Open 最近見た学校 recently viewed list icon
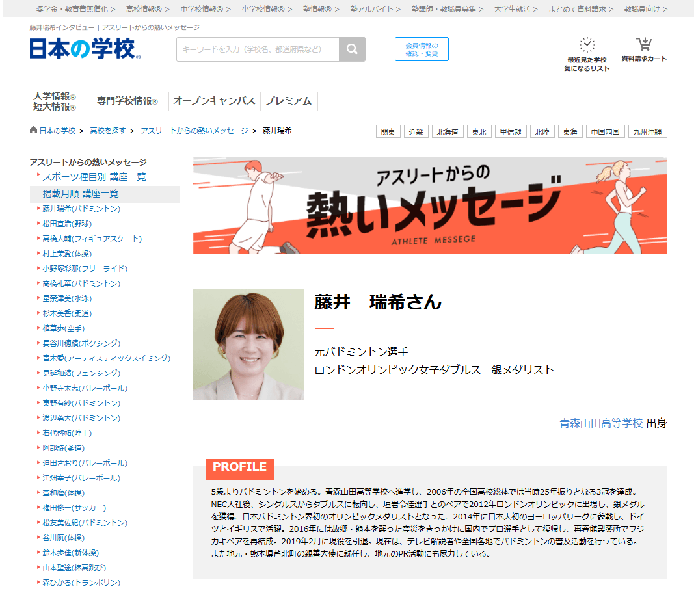The width and height of the screenshot is (696, 591). point(587,44)
